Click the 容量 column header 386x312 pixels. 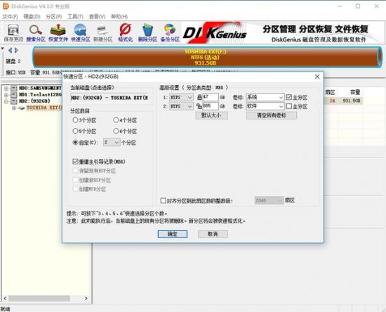(355, 92)
